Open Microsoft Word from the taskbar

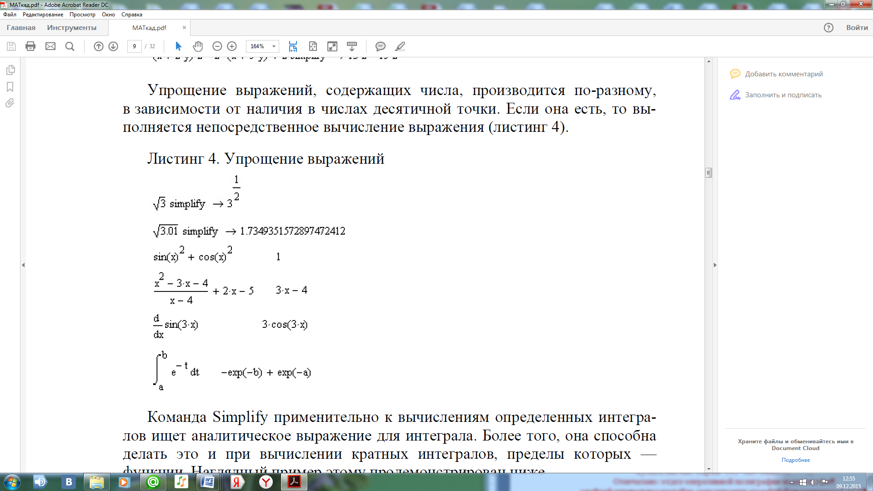(209, 482)
